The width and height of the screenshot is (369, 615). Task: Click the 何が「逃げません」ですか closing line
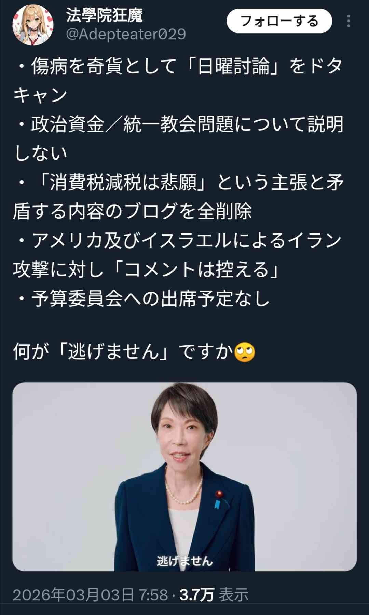[134, 352]
